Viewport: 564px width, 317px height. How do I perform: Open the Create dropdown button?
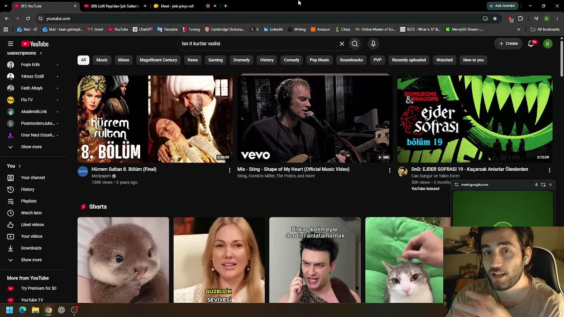508,44
